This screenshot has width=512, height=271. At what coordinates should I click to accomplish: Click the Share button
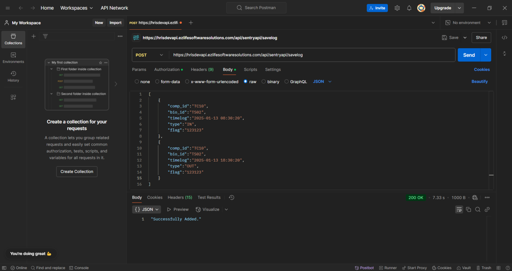(481, 37)
